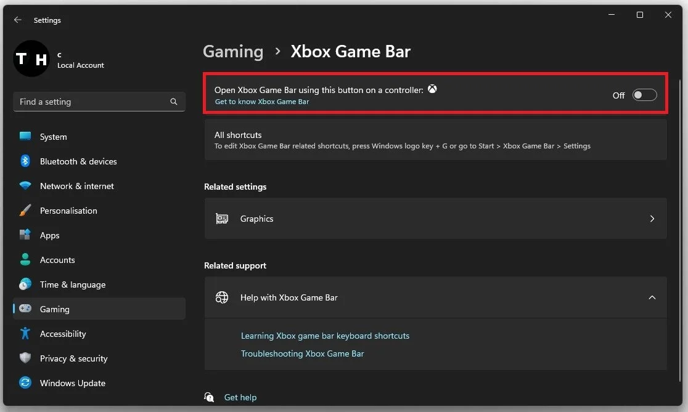Maximize the Settings window
The image size is (688, 412).
click(640, 14)
